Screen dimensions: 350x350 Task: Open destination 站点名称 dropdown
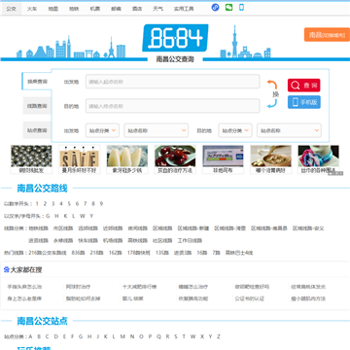click(x=289, y=130)
